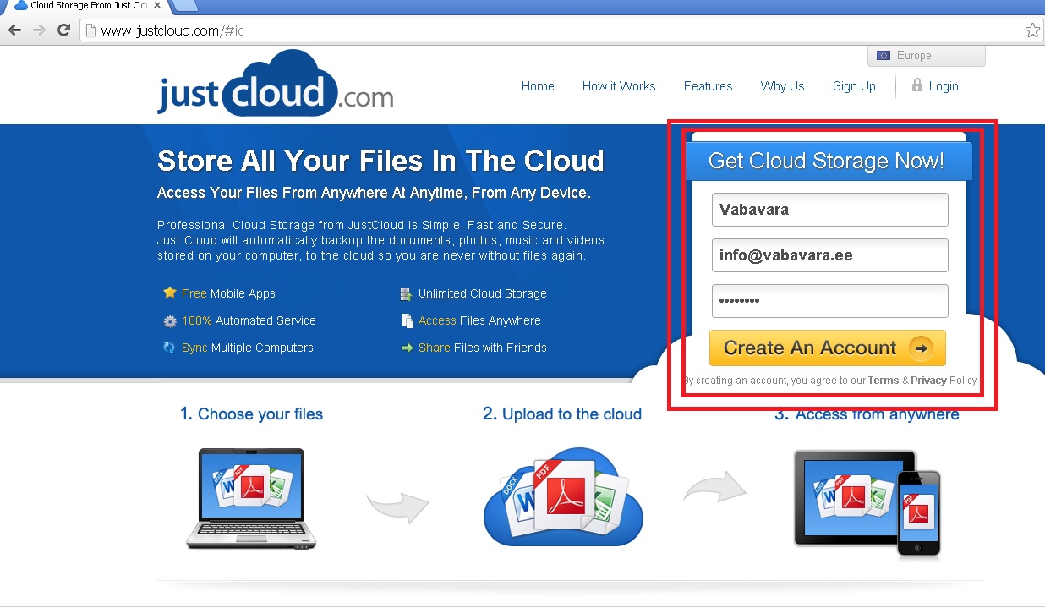Click the tablet and phone illustration

pos(867,503)
